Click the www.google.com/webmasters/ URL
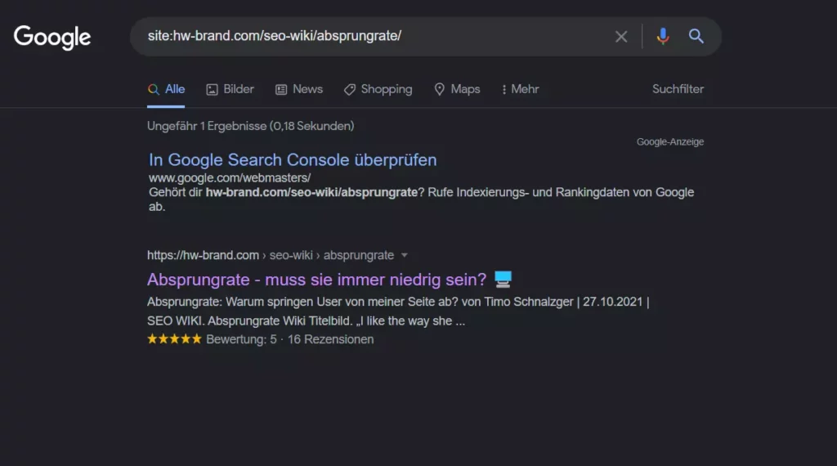 (x=230, y=177)
